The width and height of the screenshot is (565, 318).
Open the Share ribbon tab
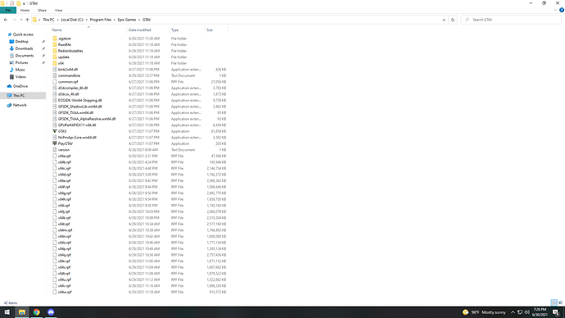[42, 10]
